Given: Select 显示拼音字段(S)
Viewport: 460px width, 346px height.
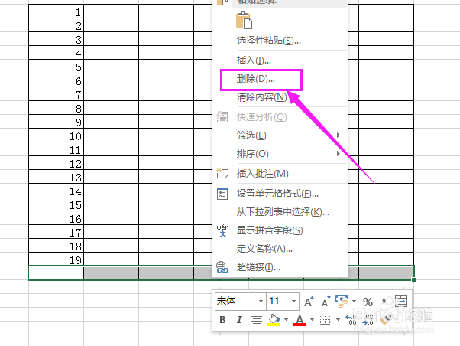Looking at the screenshot, I should click(x=270, y=230).
